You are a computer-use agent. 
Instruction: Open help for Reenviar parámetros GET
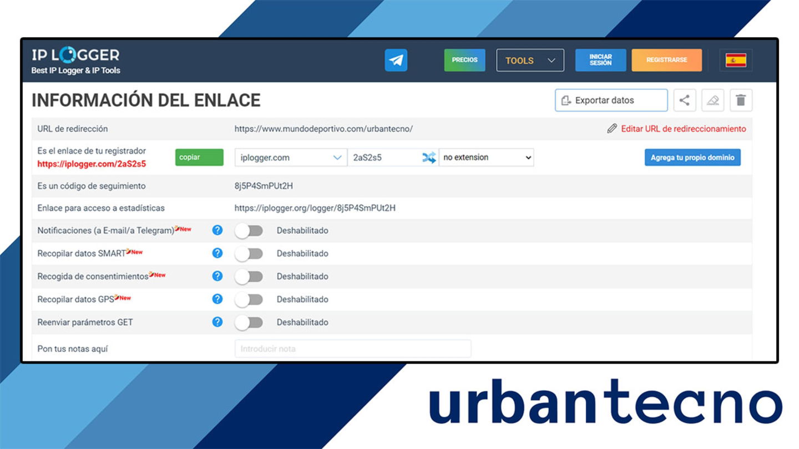(218, 322)
